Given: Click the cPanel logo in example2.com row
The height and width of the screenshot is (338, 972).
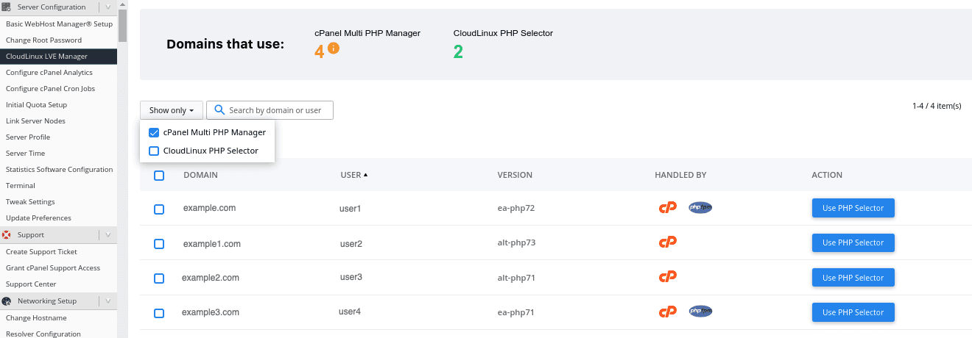Looking at the screenshot, I should click(x=667, y=277).
